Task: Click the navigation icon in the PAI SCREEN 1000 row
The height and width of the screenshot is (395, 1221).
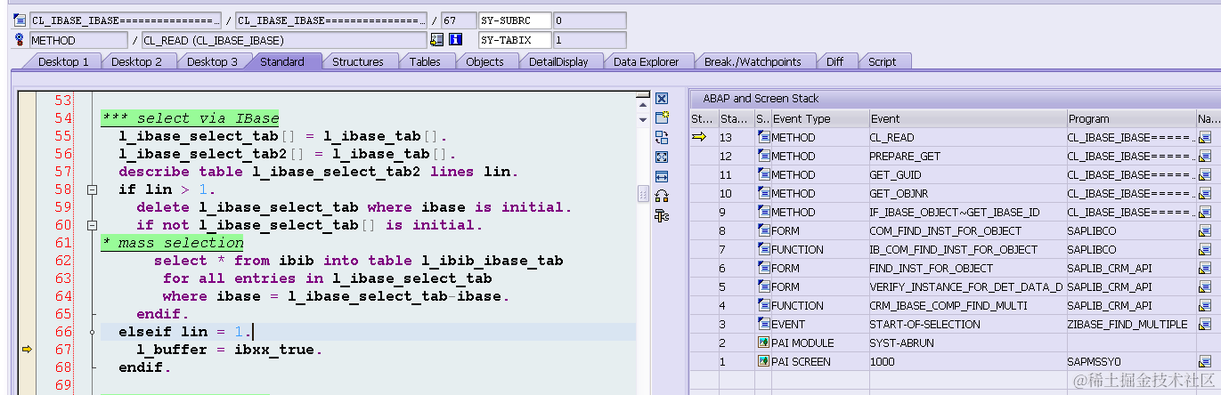Action: coord(1205,361)
